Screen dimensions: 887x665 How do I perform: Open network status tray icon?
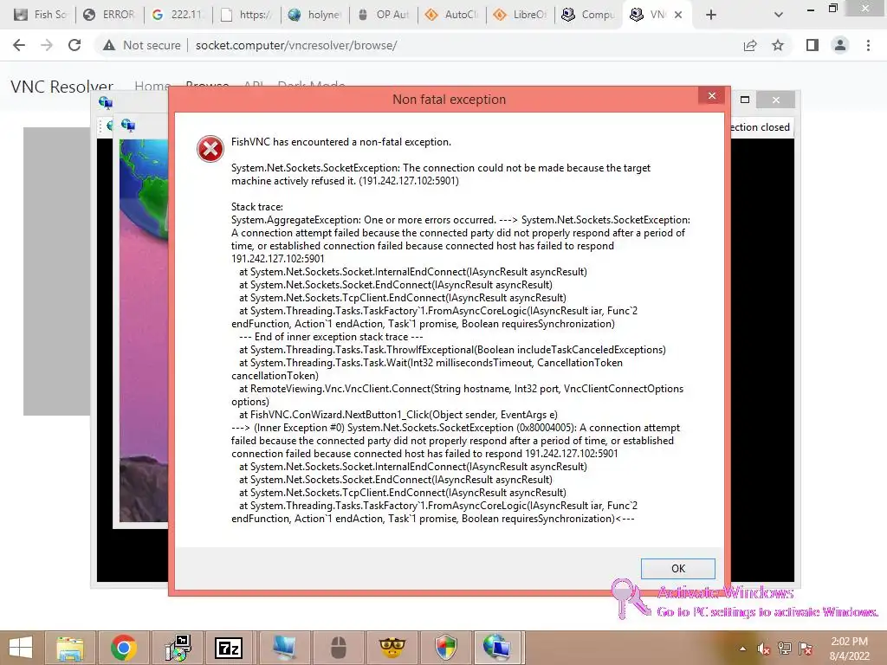(x=785, y=649)
